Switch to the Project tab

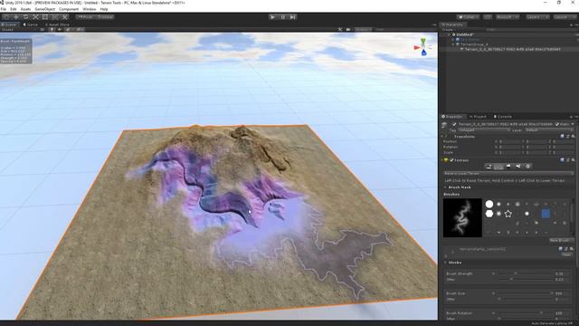pos(479,117)
